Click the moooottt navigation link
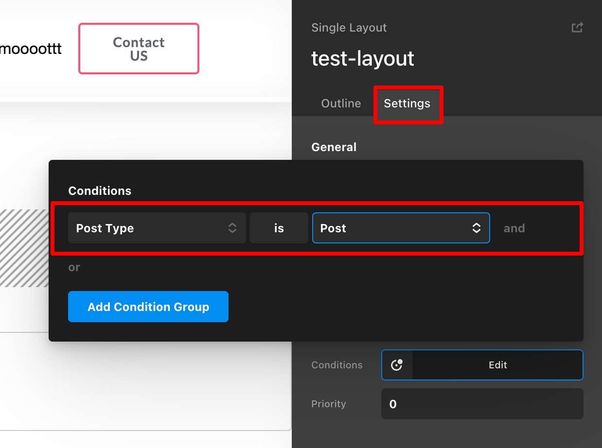The height and width of the screenshot is (448, 602). tap(31, 49)
